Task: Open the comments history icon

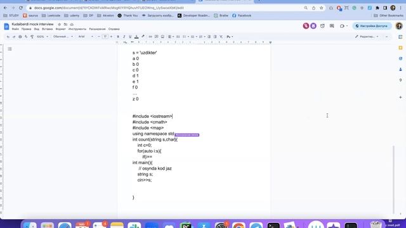Action: pyautogui.click(x=332, y=26)
